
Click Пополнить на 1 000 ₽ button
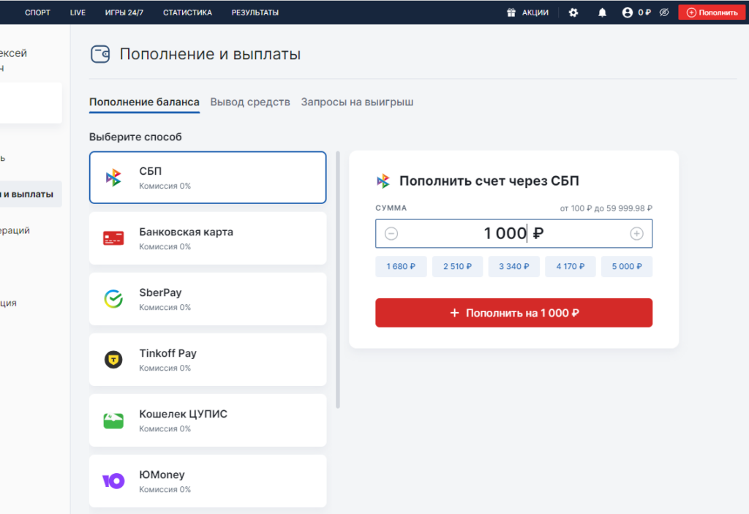click(513, 313)
